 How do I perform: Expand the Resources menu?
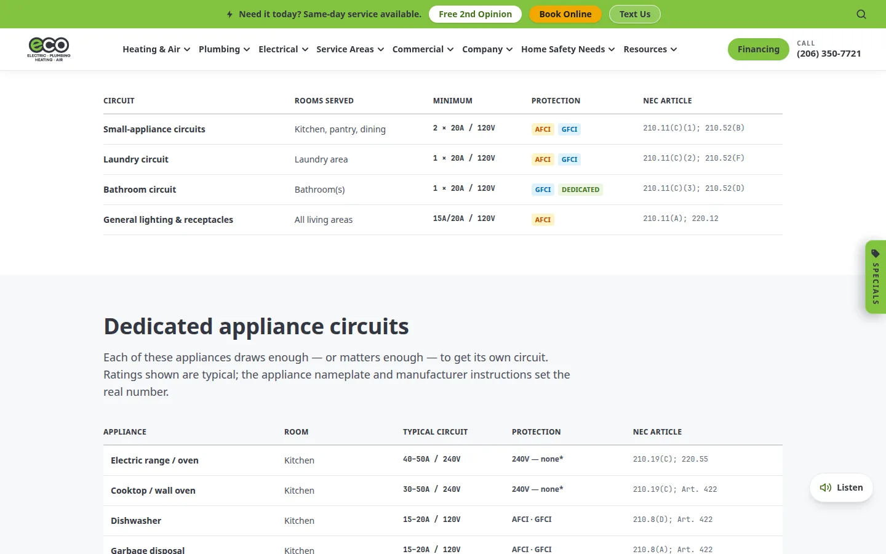650,49
